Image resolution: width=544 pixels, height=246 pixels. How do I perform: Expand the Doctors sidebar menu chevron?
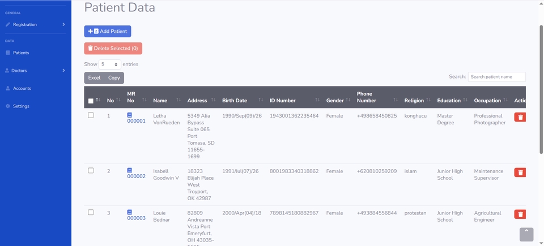click(63, 71)
